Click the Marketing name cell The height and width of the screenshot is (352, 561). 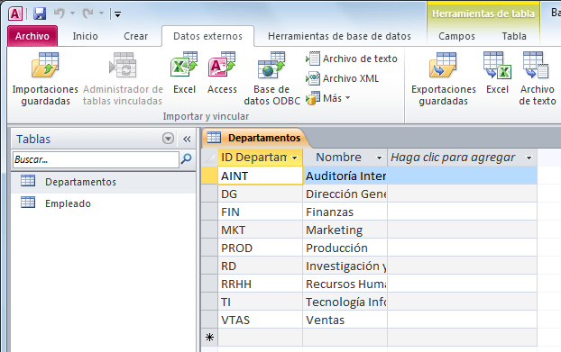pyautogui.click(x=345, y=230)
